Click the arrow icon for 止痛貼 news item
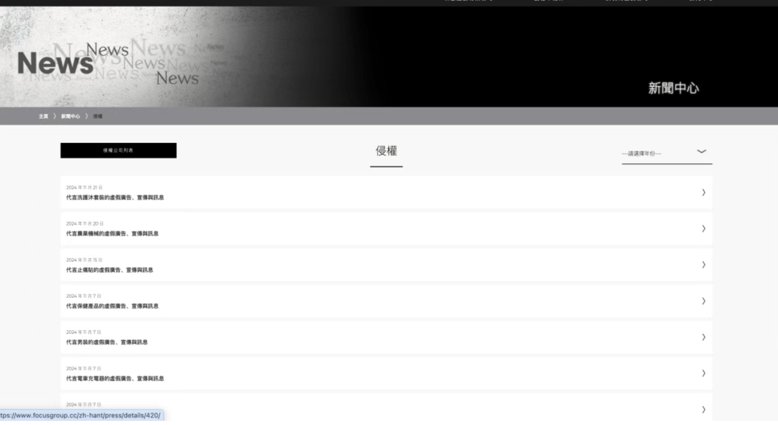778x425 pixels. (703, 265)
